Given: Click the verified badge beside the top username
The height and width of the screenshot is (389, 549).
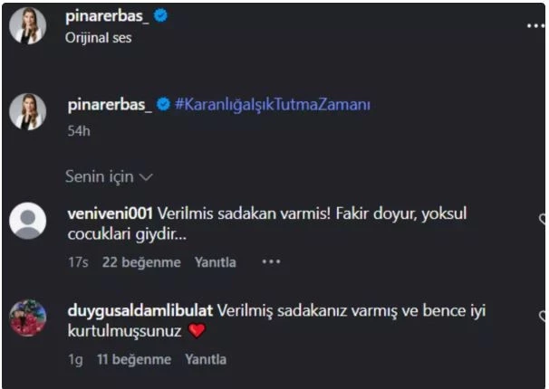Looking at the screenshot, I should [161, 16].
